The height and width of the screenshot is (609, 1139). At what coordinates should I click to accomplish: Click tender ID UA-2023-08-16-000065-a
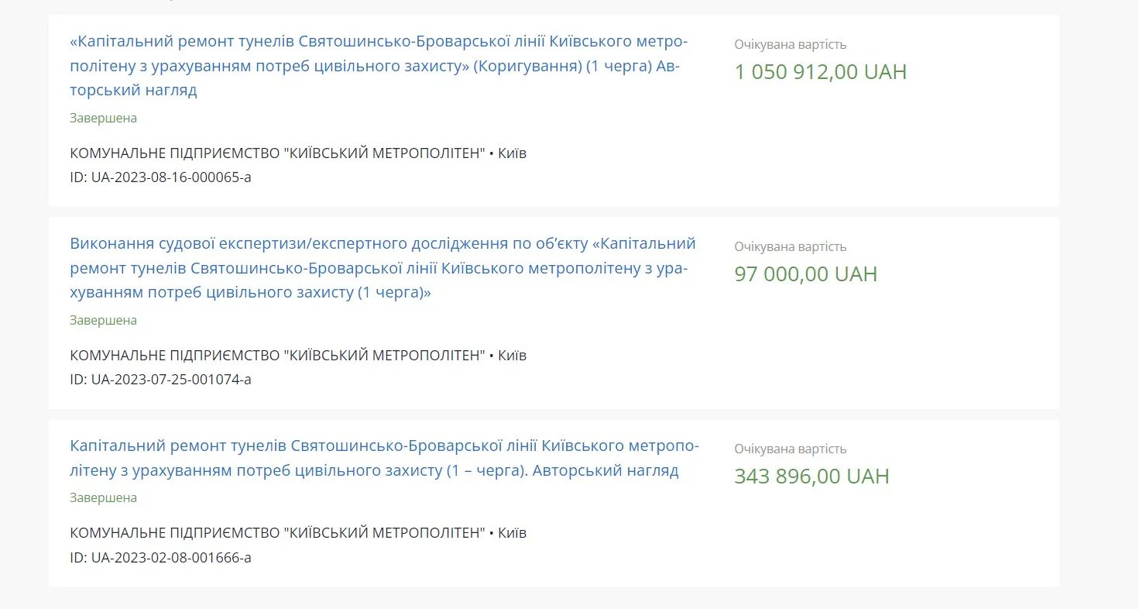[160, 177]
